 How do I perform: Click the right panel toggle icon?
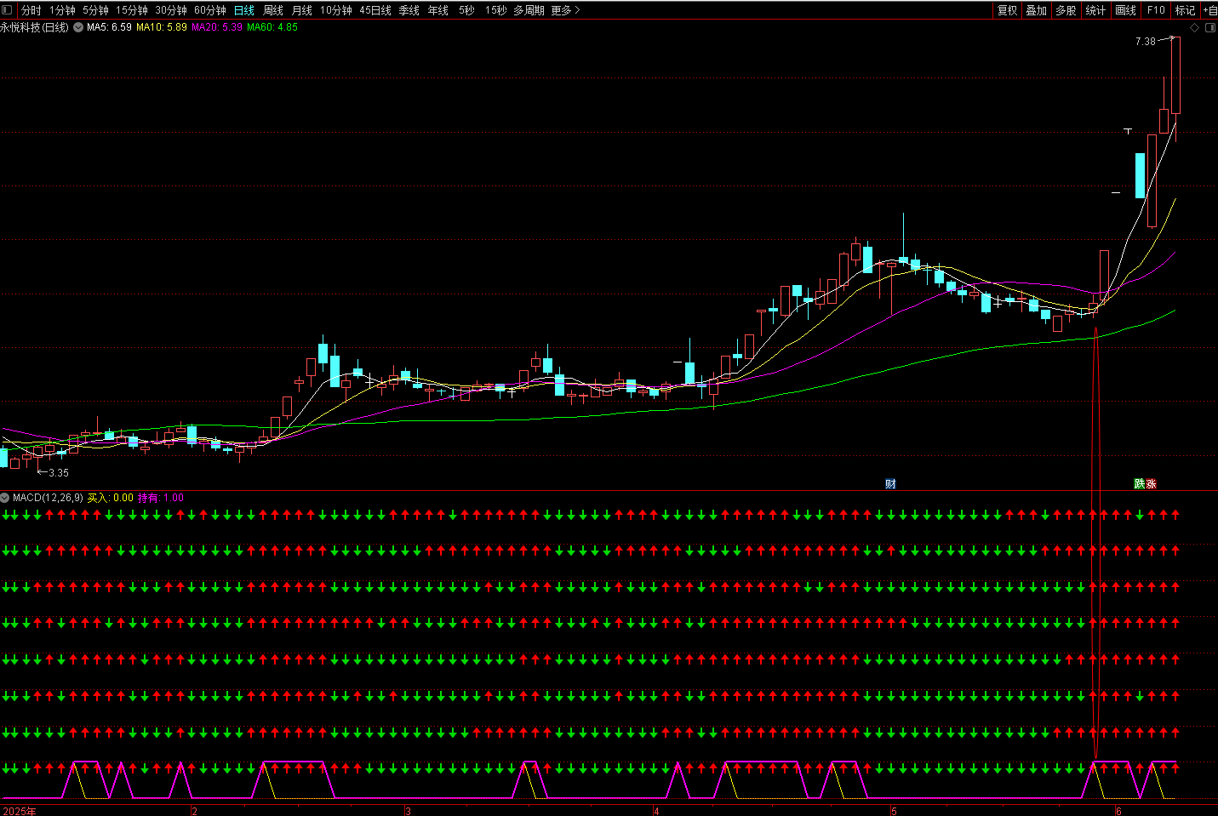1210,28
